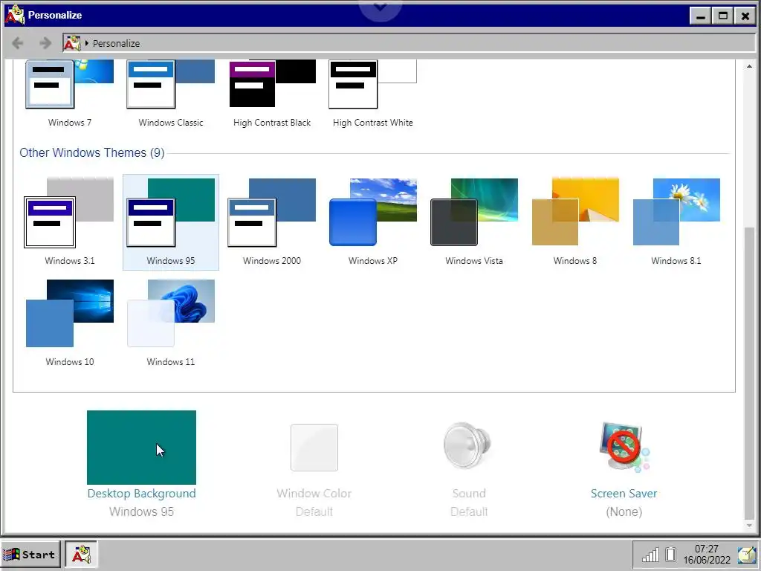Image resolution: width=761 pixels, height=571 pixels.
Task: Minimize the Personalize window
Action: tap(700, 16)
